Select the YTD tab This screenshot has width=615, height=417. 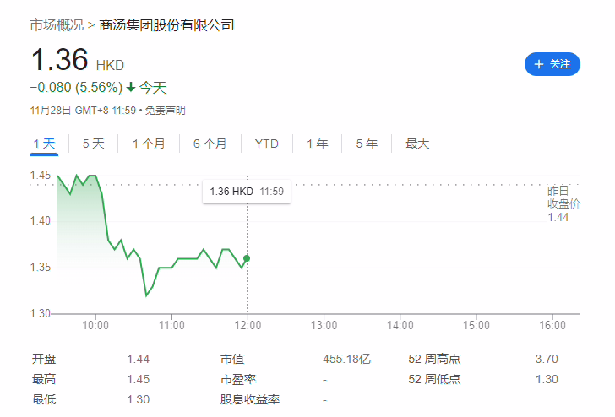click(267, 144)
